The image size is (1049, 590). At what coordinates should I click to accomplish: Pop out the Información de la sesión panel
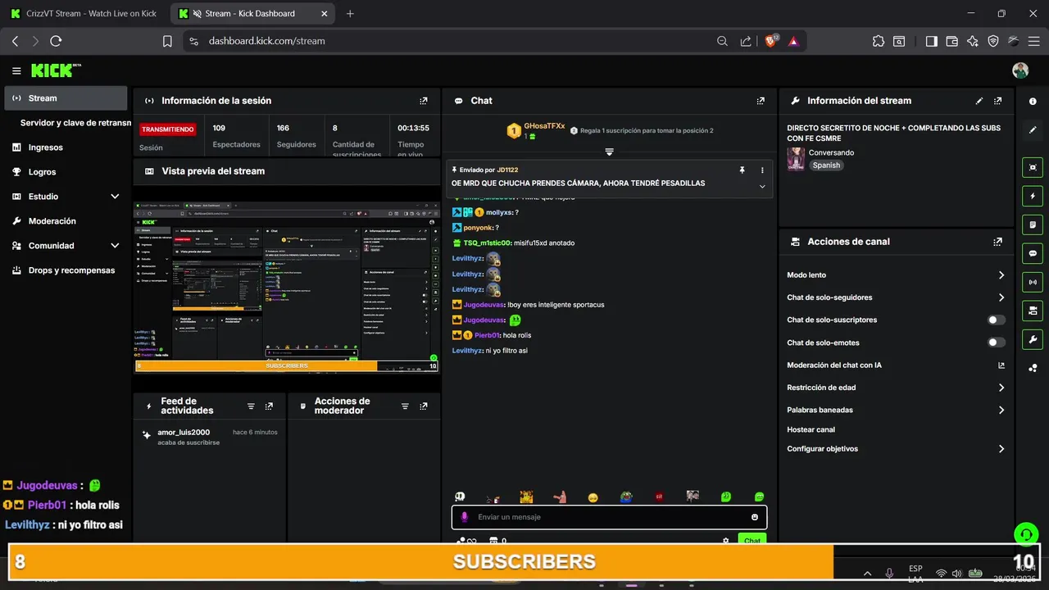424,101
